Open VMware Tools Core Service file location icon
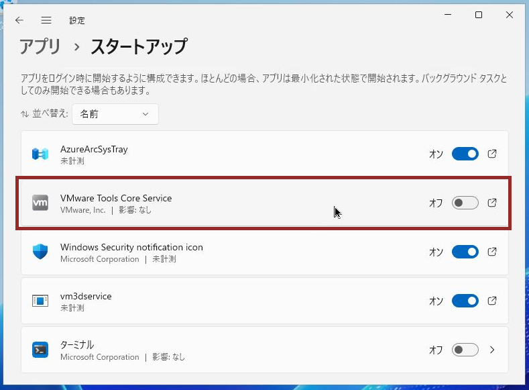The height and width of the screenshot is (390, 529). [x=492, y=203]
